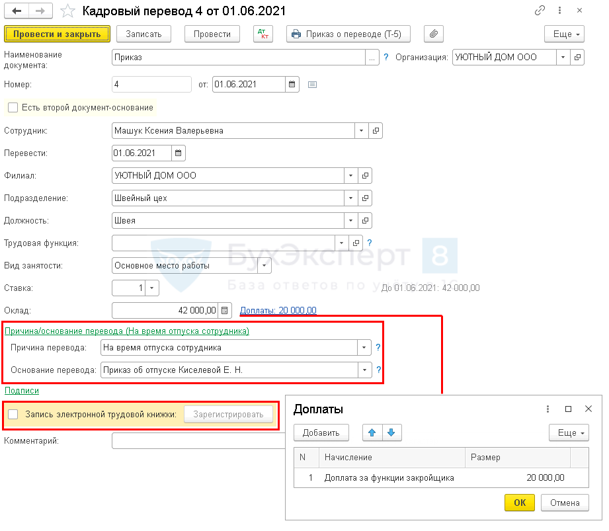Open the Вид занятости dropdown

264,265
